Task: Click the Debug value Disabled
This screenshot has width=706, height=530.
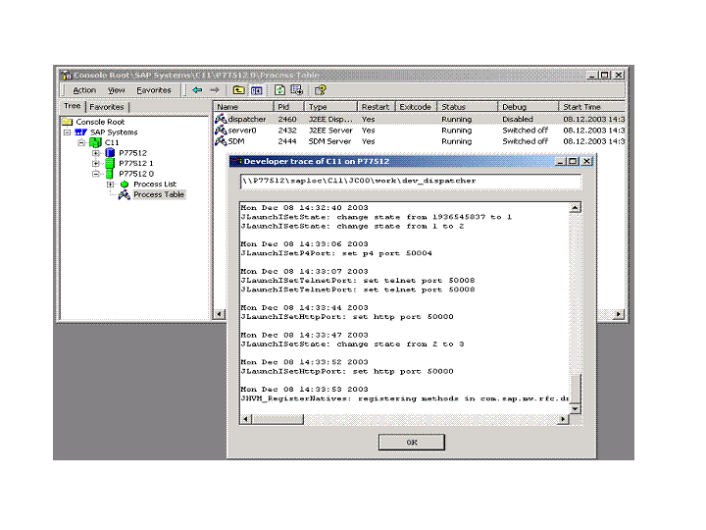Action: click(x=518, y=119)
